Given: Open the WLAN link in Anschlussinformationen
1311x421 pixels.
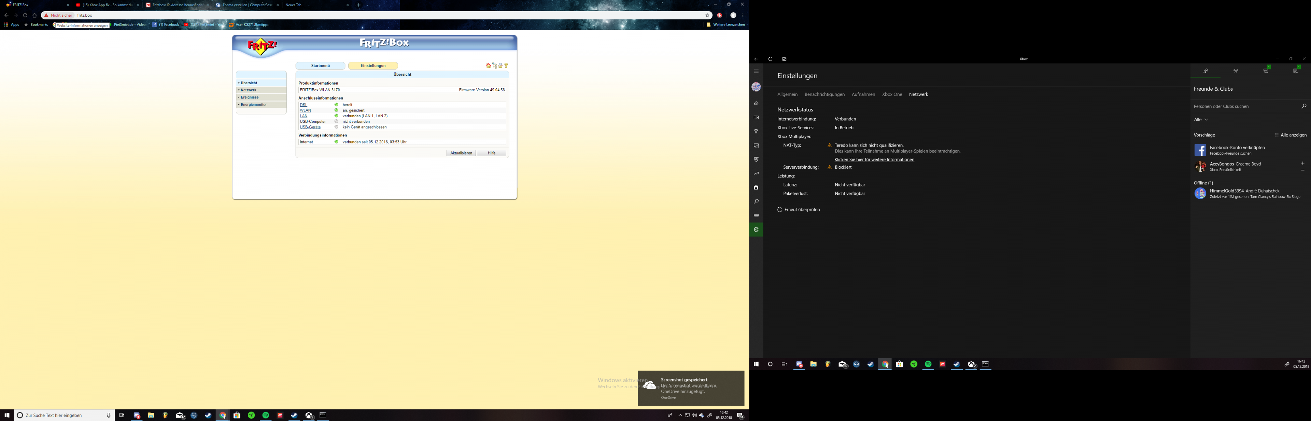Looking at the screenshot, I should pos(305,110).
